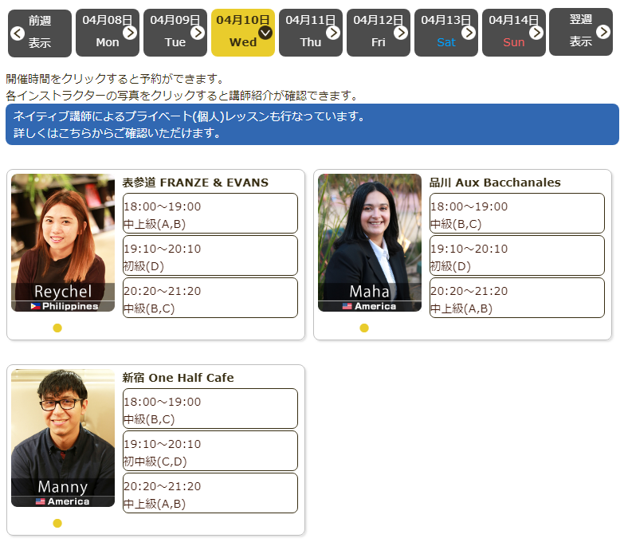Click yellow dot under Maha's photo
Image resolution: width=624 pixels, height=546 pixels.
click(x=364, y=328)
